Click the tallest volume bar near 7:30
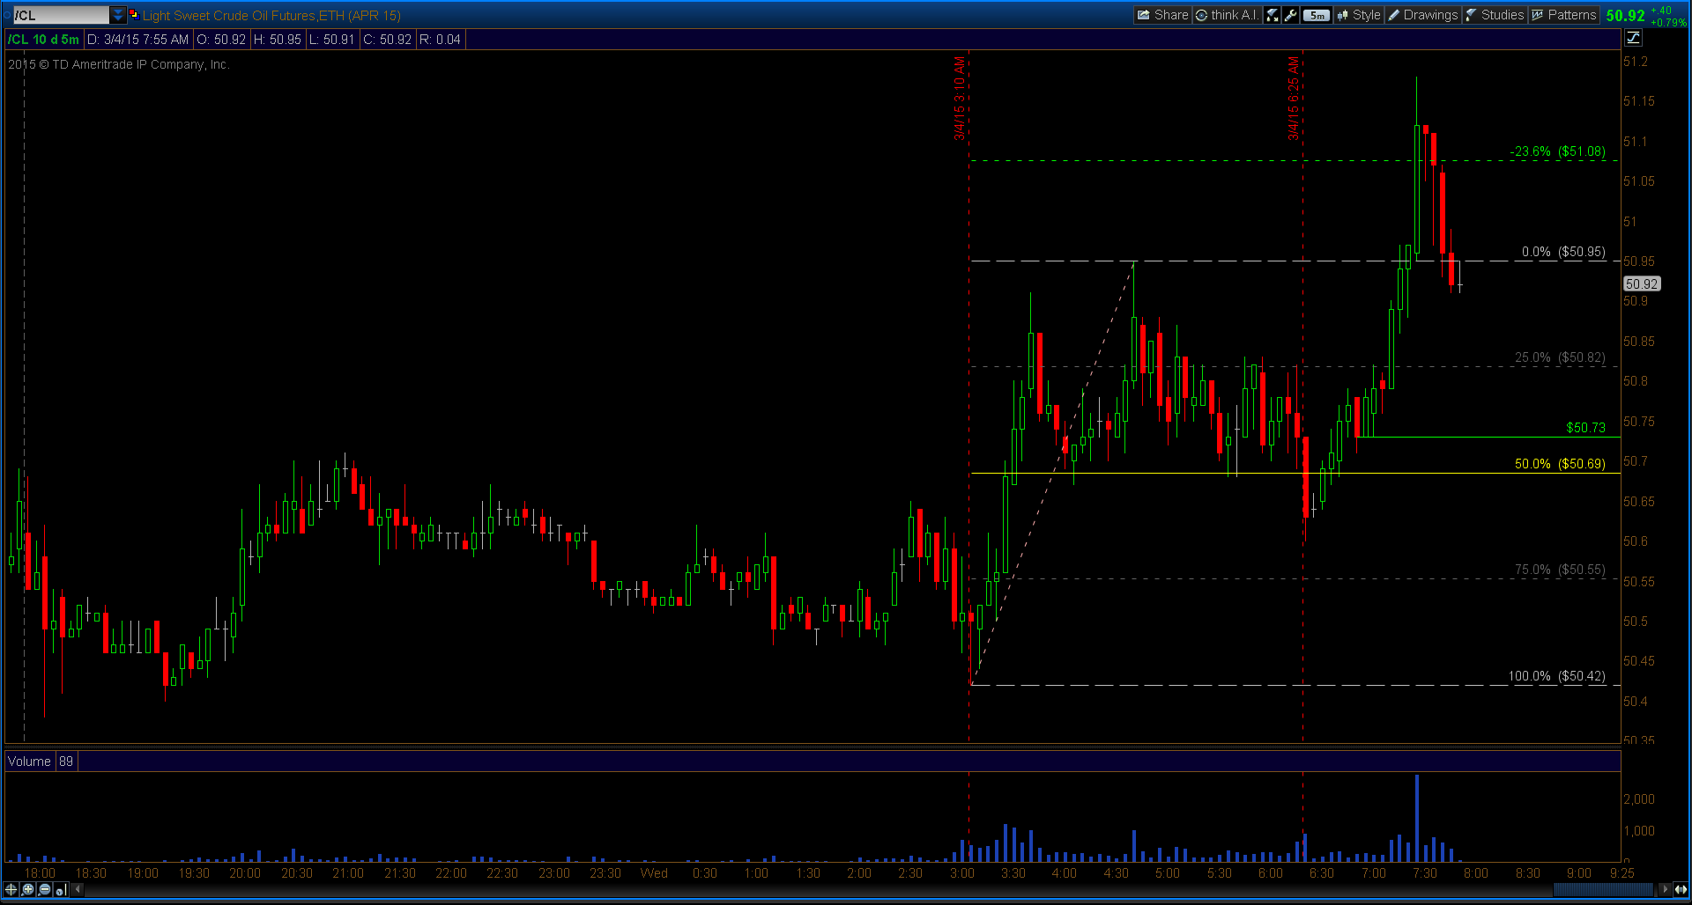 click(x=1416, y=818)
